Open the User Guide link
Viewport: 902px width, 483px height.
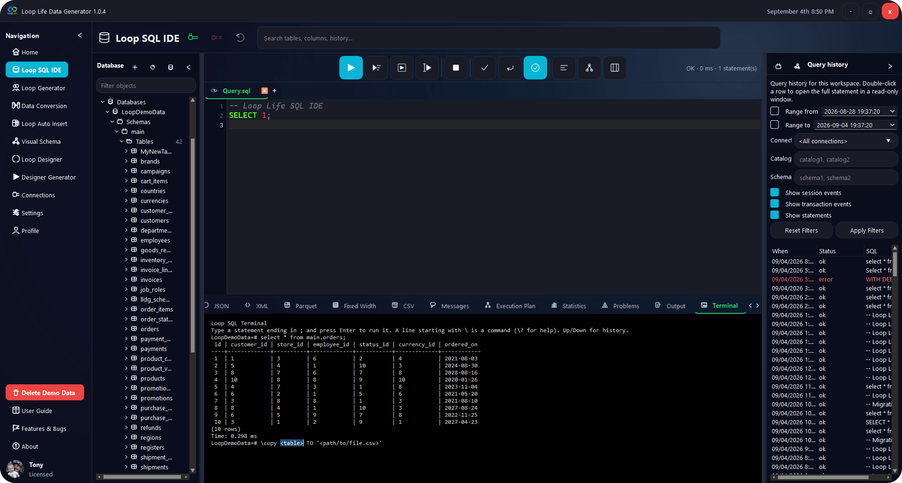32,411
